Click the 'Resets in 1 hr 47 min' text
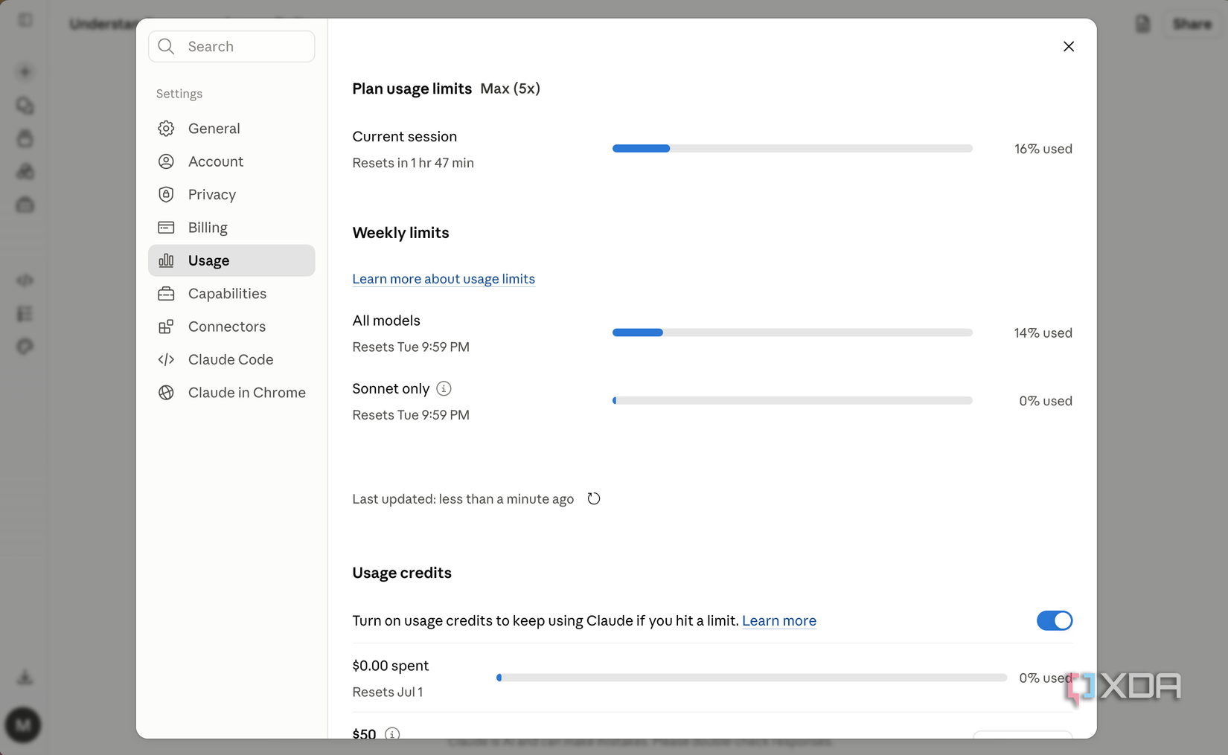The image size is (1228, 755). click(413, 163)
